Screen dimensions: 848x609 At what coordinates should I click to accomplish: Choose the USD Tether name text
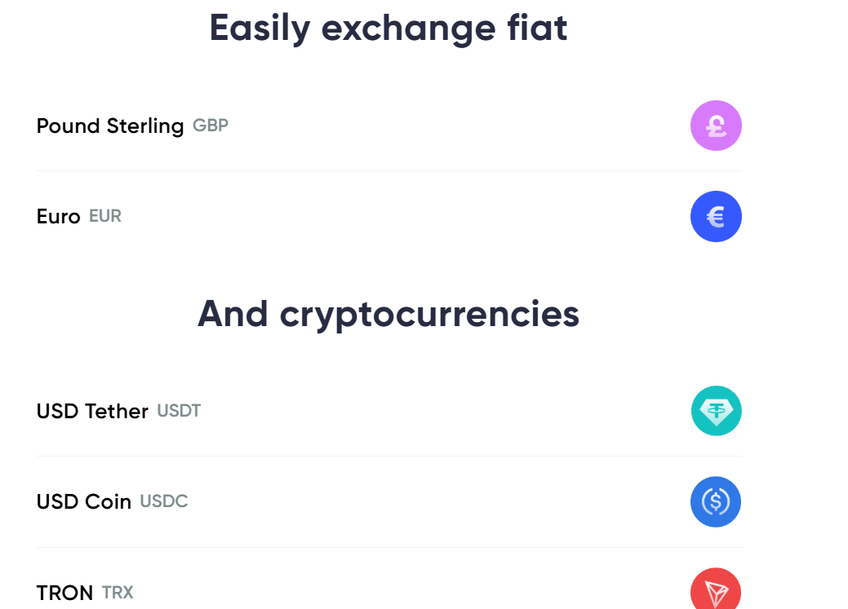click(x=92, y=412)
